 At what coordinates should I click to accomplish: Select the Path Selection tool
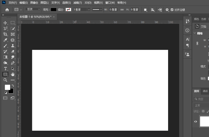tap(13, 69)
